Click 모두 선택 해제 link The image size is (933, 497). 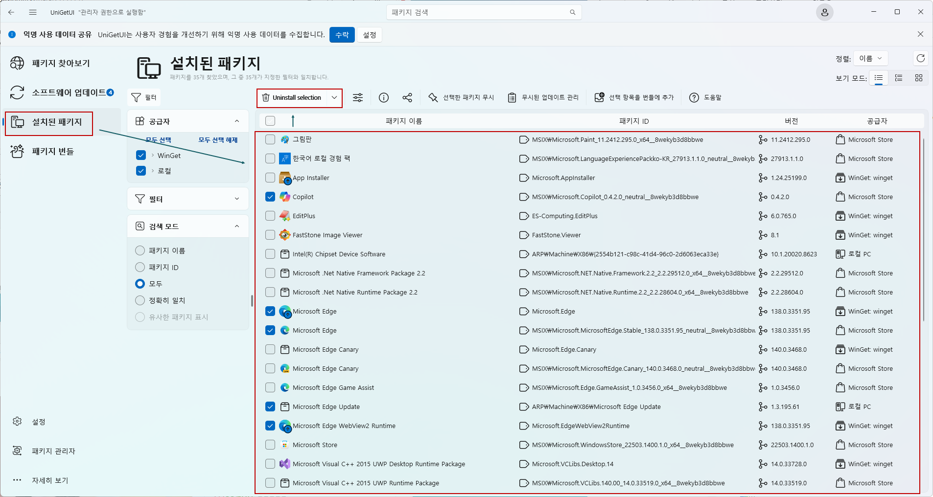click(x=218, y=140)
